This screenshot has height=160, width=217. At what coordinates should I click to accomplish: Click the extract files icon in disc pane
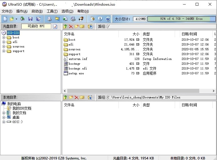click(90, 26)
